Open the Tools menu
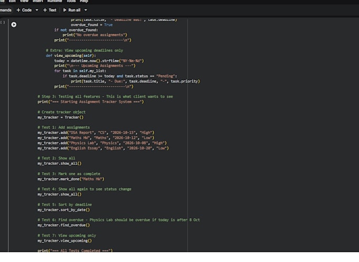The image size is (359, 262). click(x=71, y=1)
